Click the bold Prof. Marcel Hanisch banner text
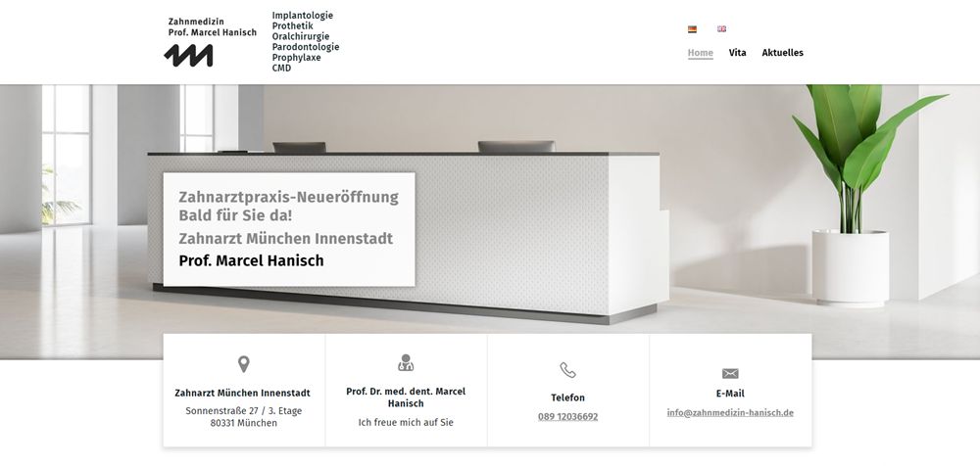The image size is (980, 466). click(251, 260)
